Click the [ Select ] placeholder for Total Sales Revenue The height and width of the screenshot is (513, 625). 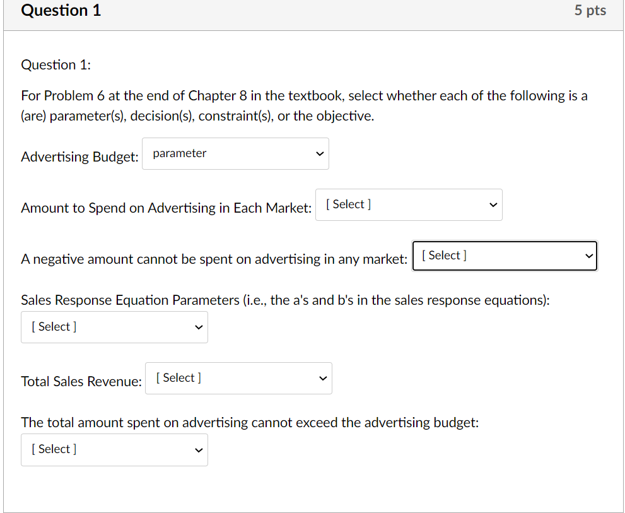(177, 377)
